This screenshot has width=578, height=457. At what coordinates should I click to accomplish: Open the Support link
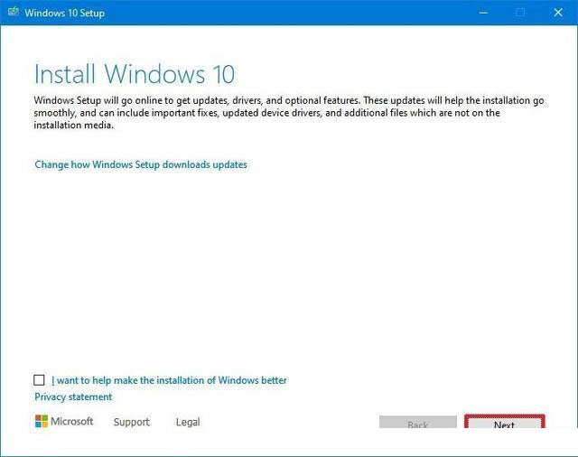(x=131, y=422)
